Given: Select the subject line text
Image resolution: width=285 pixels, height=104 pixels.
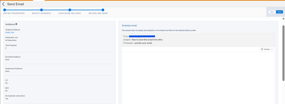Looking at the screenshot, I should 147,40.
